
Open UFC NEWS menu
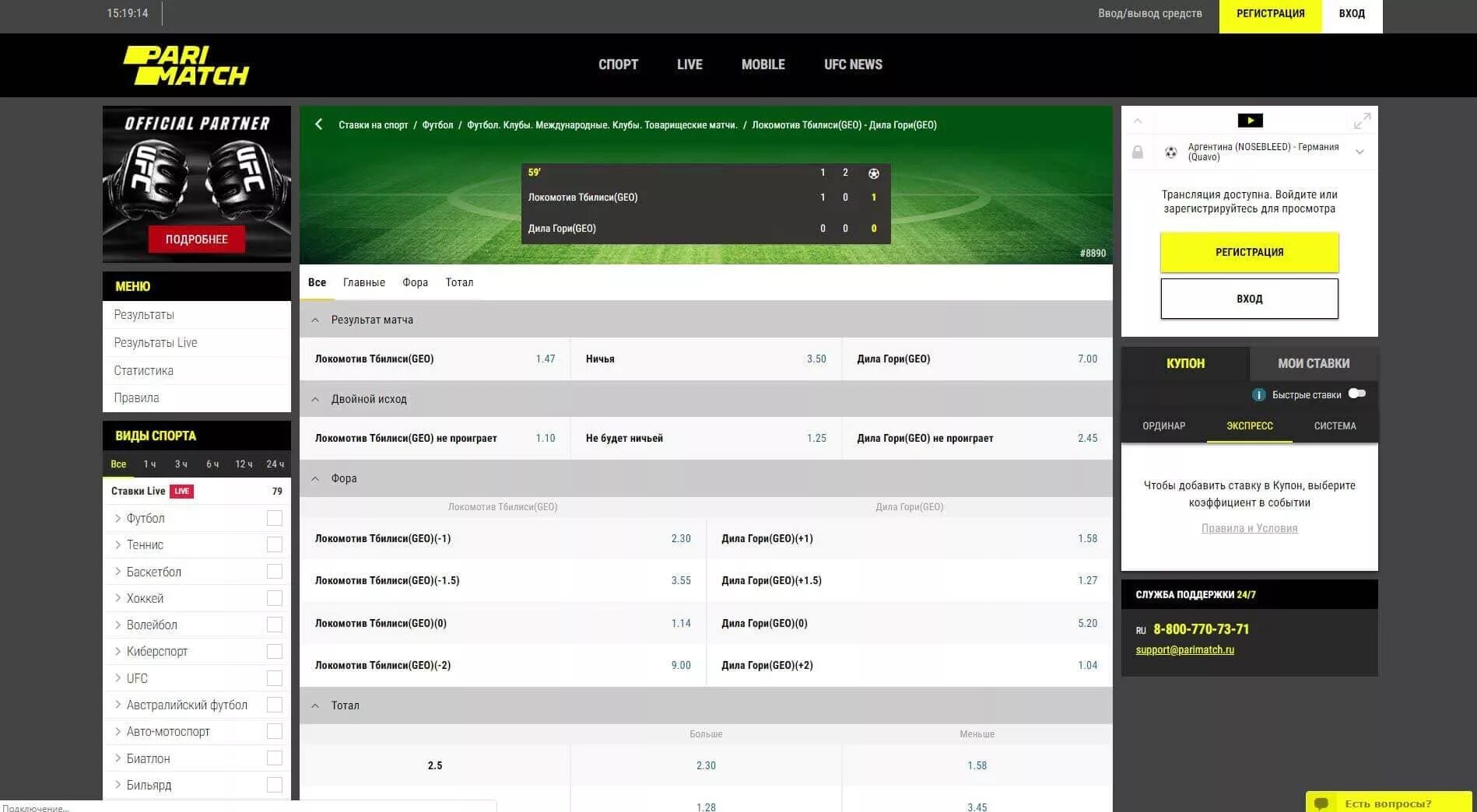[x=853, y=65]
